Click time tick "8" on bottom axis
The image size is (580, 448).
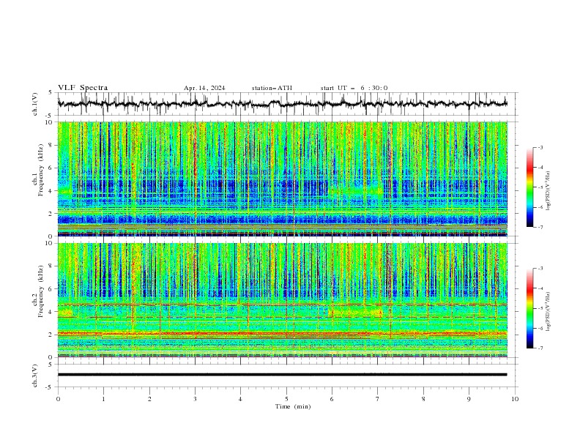(x=423, y=399)
